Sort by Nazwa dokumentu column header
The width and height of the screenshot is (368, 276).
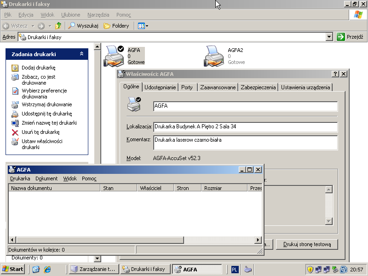click(x=54, y=188)
